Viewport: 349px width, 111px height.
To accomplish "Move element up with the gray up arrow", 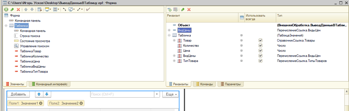I will (x=26, y=10).
